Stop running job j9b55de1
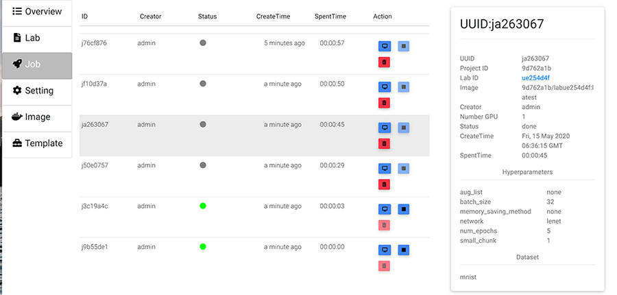The height and width of the screenshot is (295, 617). coord(404,250)
